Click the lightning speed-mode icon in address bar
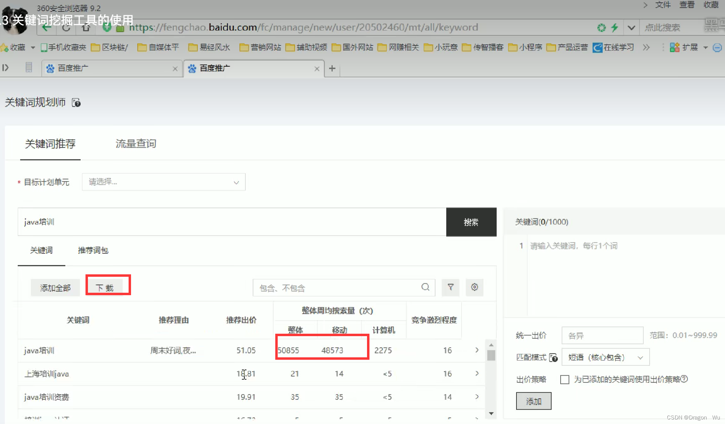The image size is (725, 424). point(614,27)
